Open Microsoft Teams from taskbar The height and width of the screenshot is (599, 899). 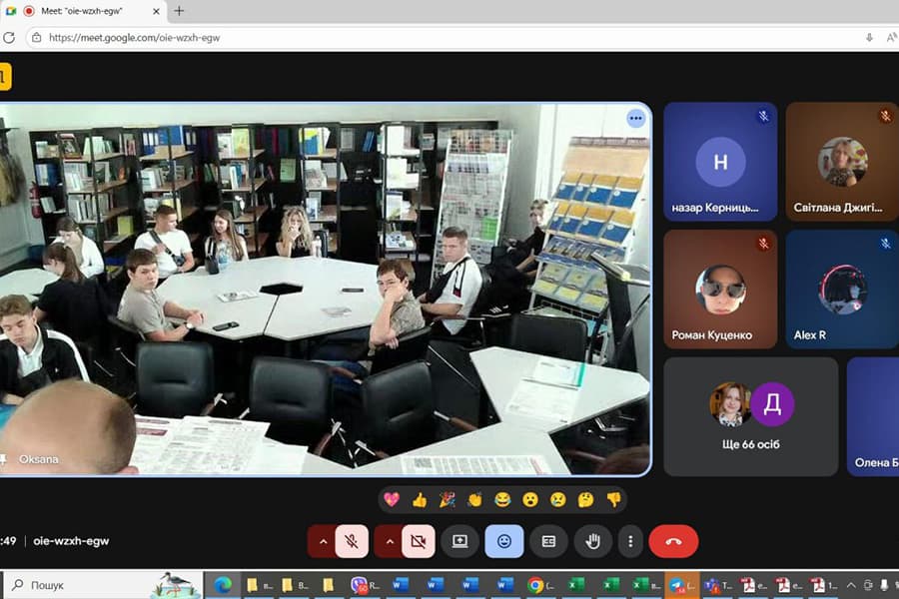(716, 585)
